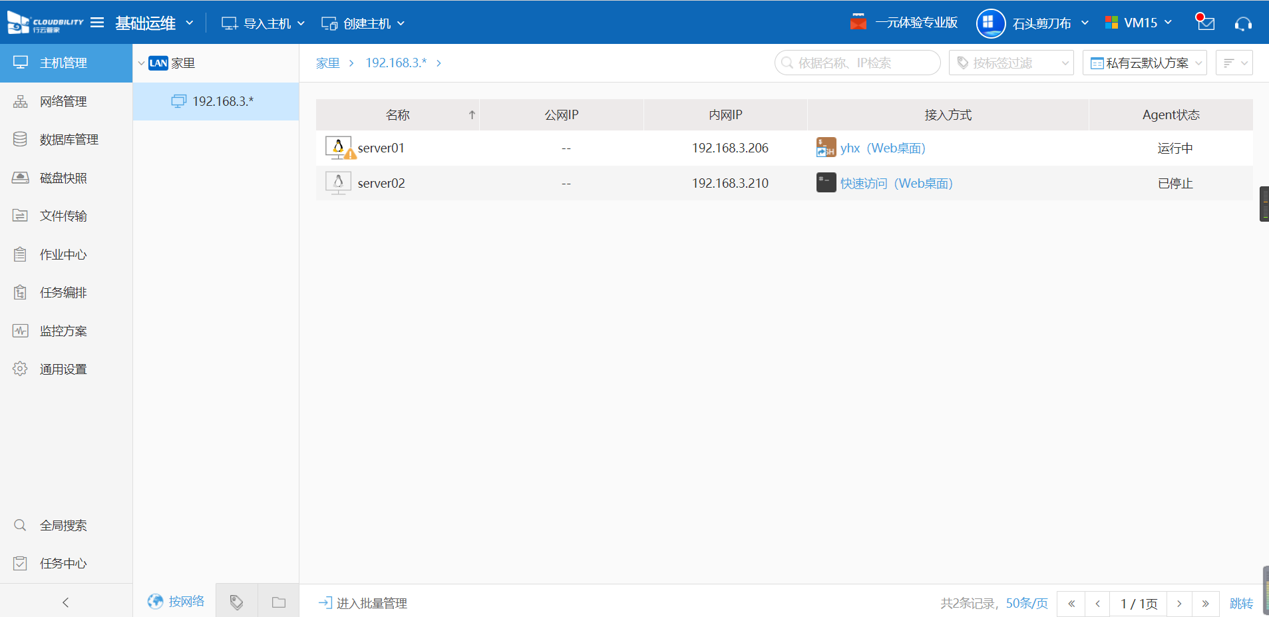
Task: Click the 192.168.3.* breadcrumb link
Action: click(396, 63)
